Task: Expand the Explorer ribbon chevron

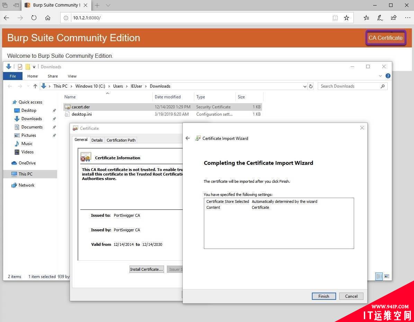Action: pyautogui.click(x=380, y=76)
